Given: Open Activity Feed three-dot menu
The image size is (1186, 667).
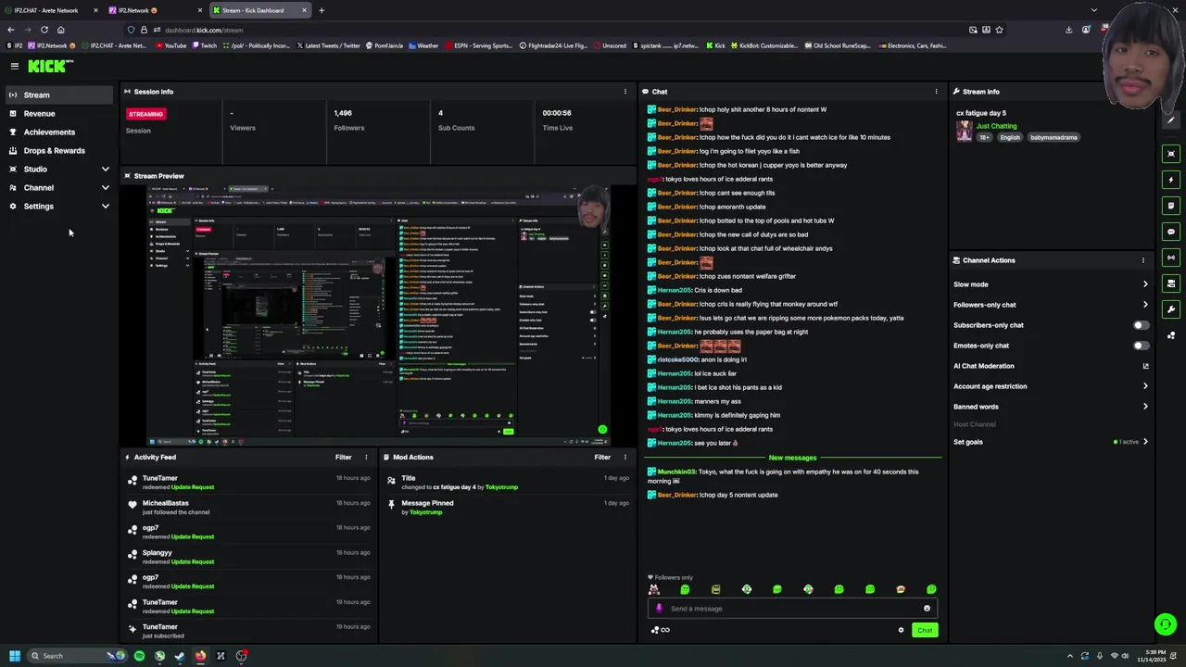Looking at the screenshot, I should [x=365, y=457].
